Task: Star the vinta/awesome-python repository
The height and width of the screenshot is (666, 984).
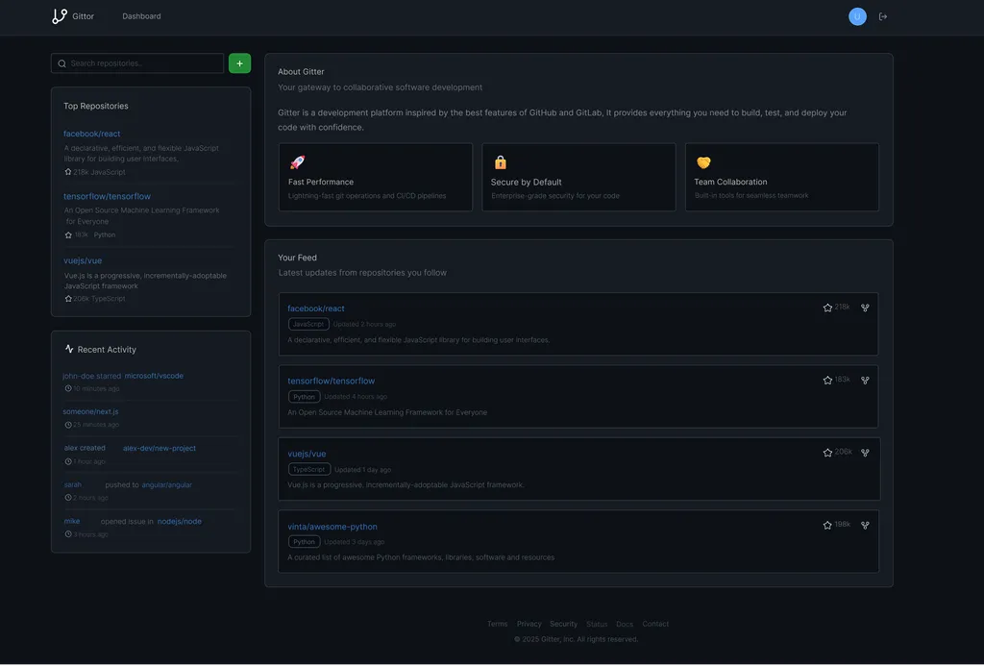Action: [x=827, y=526]
